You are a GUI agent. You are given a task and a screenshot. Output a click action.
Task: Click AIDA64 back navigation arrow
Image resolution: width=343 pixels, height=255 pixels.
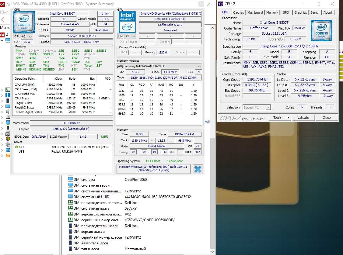[x=3, y=20]
